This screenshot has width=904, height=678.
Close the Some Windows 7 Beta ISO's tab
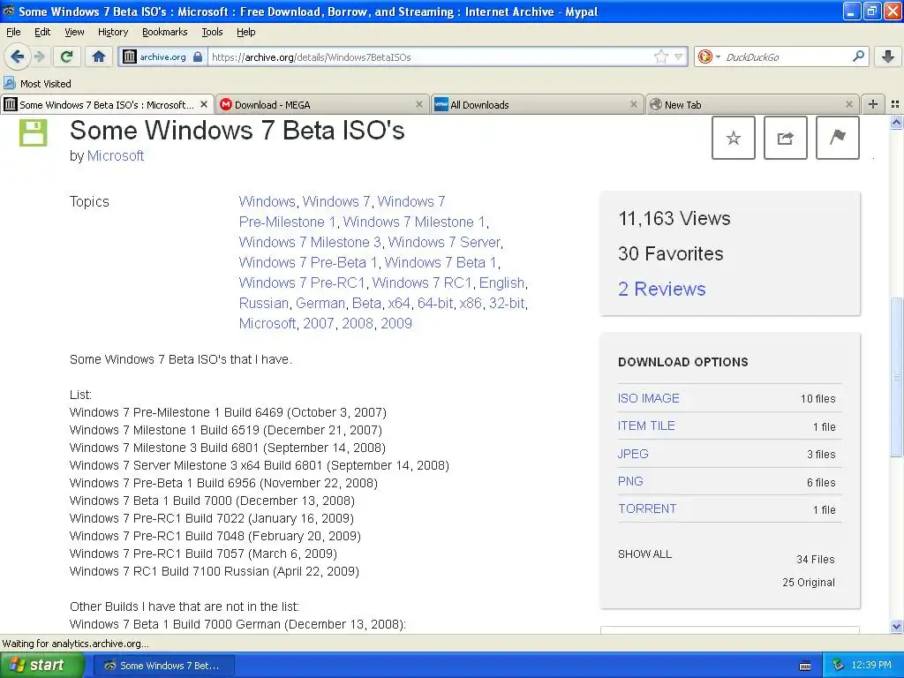(x=204, y=104)
